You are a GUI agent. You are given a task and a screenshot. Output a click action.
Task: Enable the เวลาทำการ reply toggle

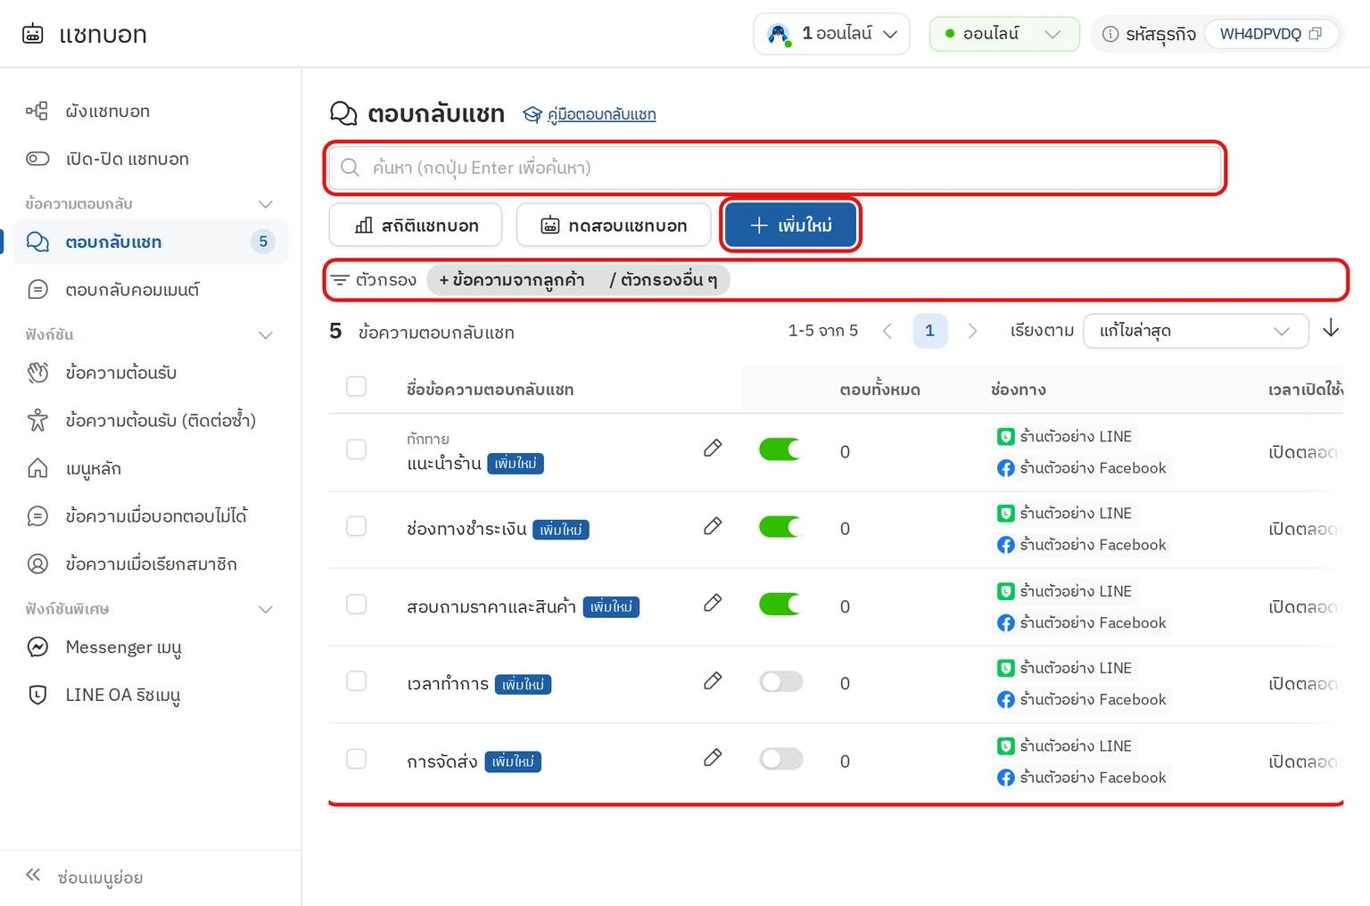coord(780,682)
